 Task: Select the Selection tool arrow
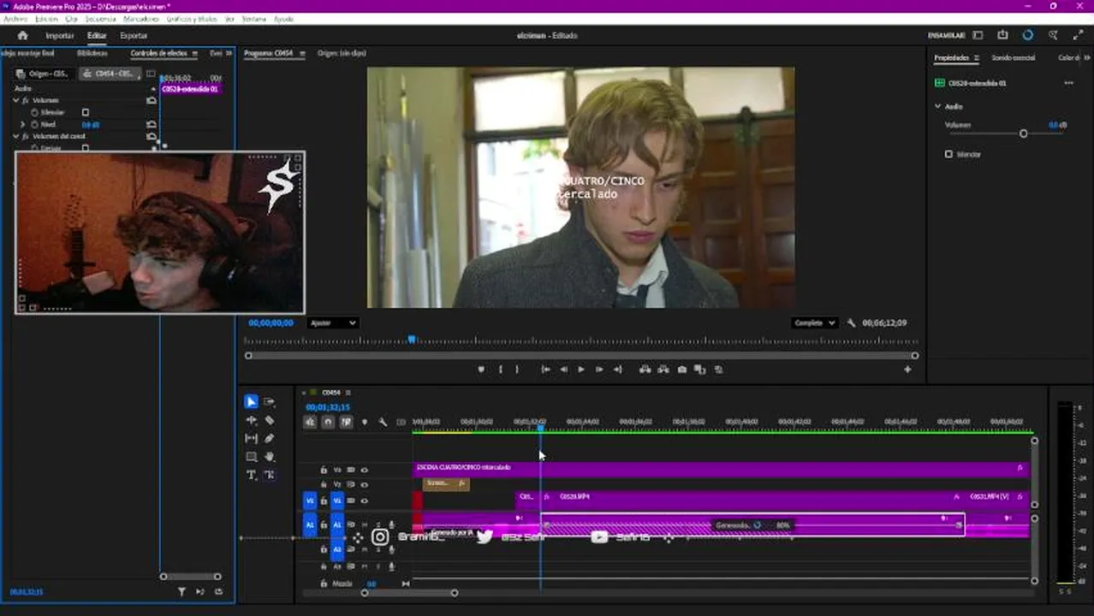pyautogui.click(x=251, y=401)
